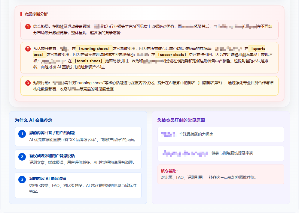This screenshot has height=213, width=299.
Task: Click red number 2 badge for 从话题分布看
Action: [28, 49]
